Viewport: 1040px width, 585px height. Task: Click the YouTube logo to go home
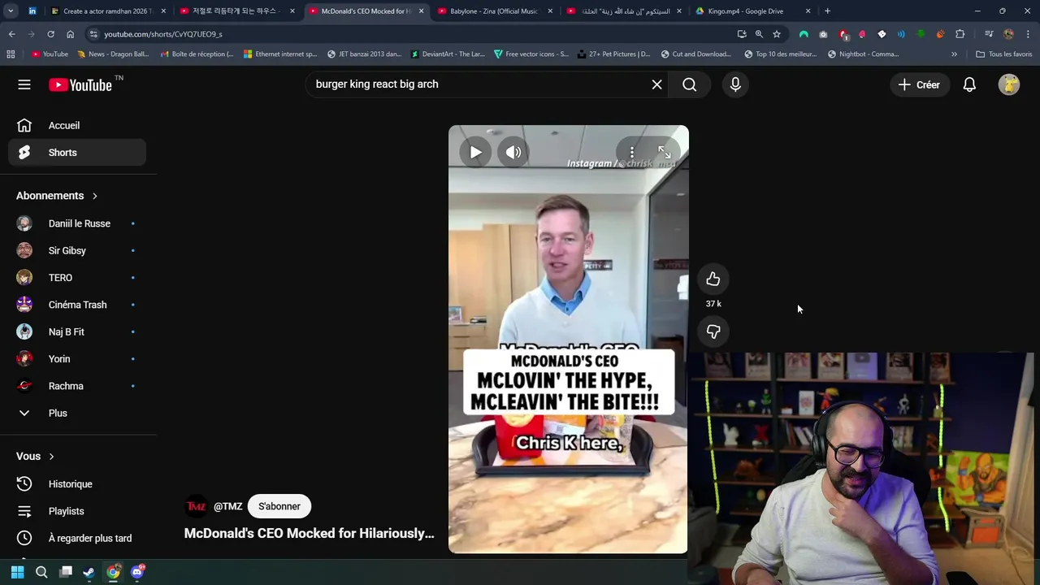click(80, 84)
